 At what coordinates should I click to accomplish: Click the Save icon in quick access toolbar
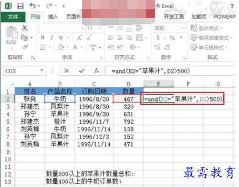tap(20, 6)
